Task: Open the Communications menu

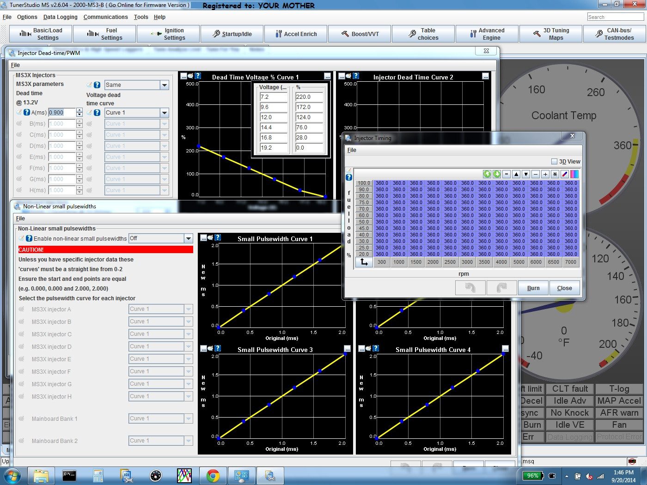Action: pyautogui.click(x=105, y=17)
